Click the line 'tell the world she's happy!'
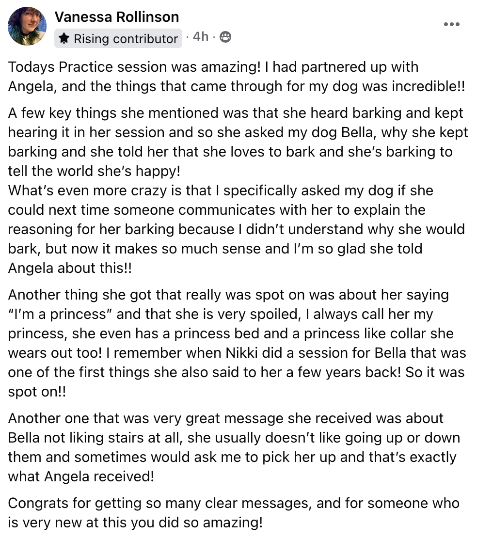The height and width of the screenshot is (539, 477). (94, 171)
